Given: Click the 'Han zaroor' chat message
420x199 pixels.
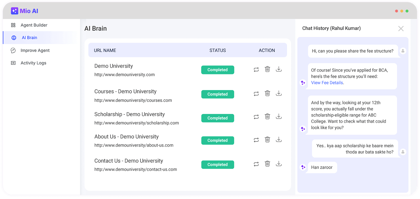Looking at the screenshot, I should 322,167.
